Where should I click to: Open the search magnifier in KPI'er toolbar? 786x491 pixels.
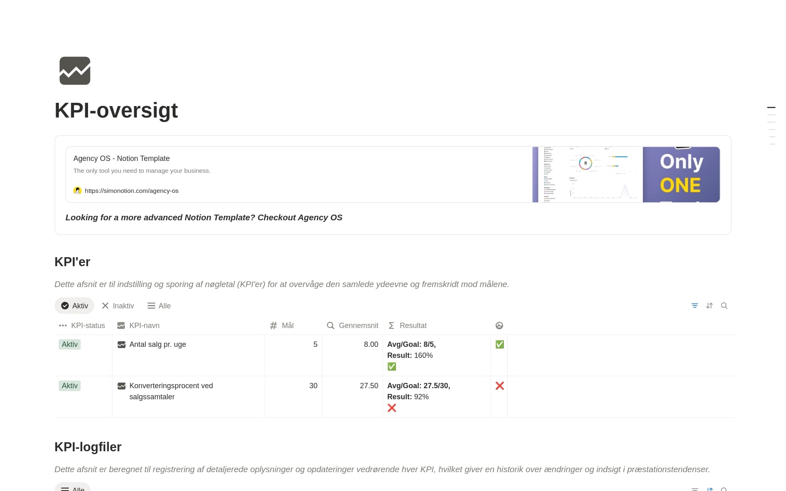pos(724,306)
